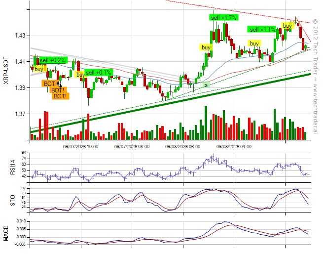Click the buy label preceding 'sell +1.1%'

click(254, 43)
